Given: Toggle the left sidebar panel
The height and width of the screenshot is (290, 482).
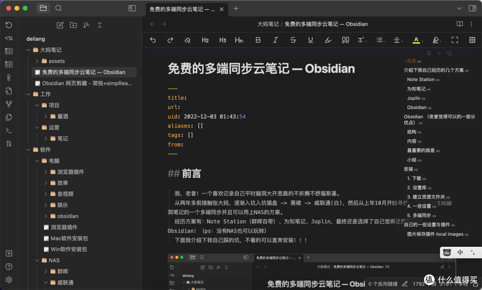Looking at the screenshot, I should [132, 8].
